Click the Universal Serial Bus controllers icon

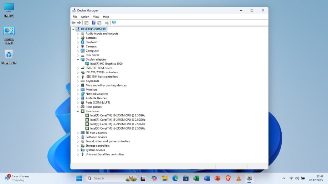pyautogui.click(x=83, y=154)
